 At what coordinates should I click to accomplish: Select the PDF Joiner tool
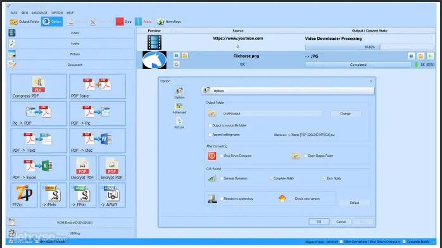click(98, 87)
